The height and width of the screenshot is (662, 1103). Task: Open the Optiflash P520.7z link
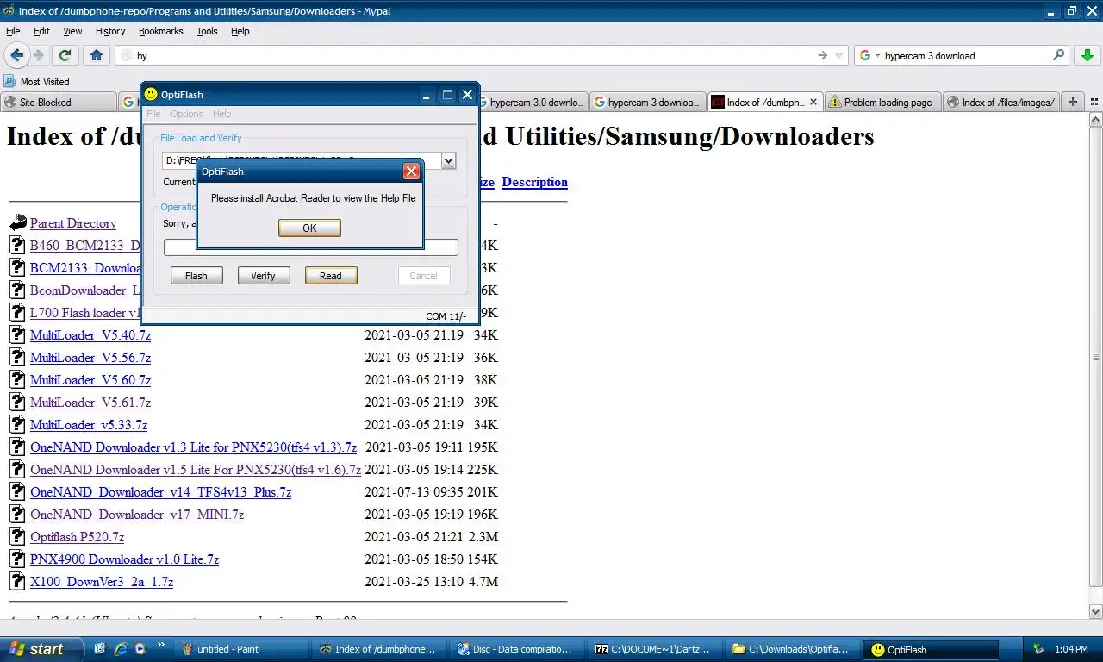pos(77,537)
